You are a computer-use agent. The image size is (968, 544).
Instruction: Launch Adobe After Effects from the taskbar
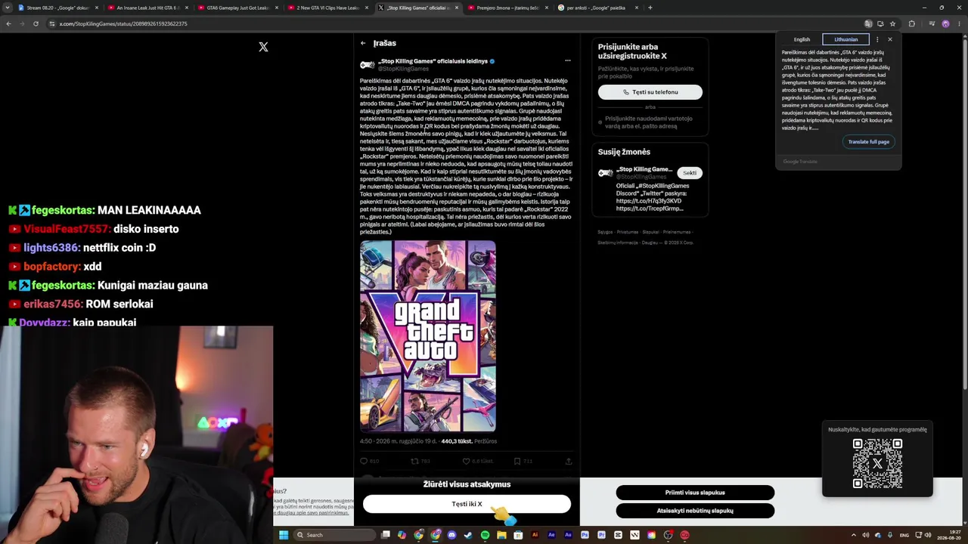coord(551,535)
